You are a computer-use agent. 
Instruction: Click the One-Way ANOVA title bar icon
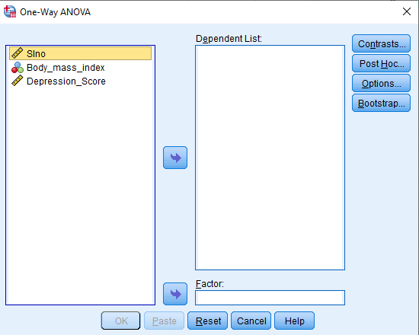coord(10,11)
